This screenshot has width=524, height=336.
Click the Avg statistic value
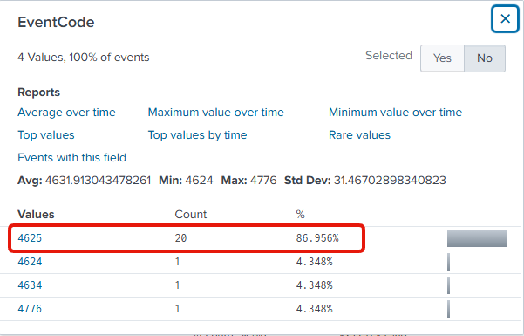tap(99, 181)
